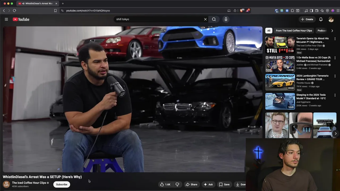This screenshot has height=191, width=340.
Task: Toggle the browser sidebar panel icon
Action: [x=312, y=11]
